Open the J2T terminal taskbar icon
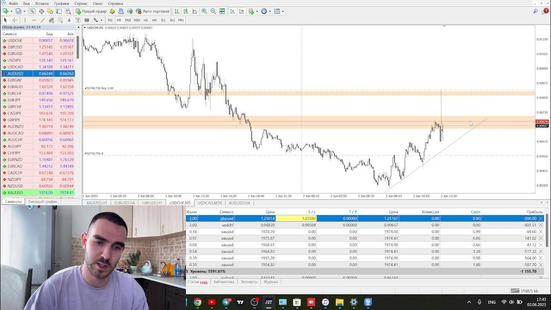 (x=269, y=302)
